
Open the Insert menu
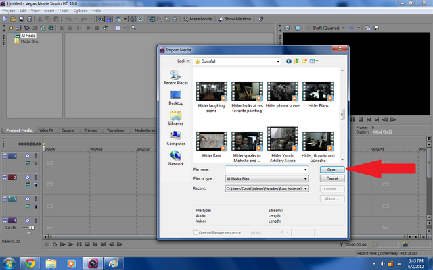(x=49, y=11)
